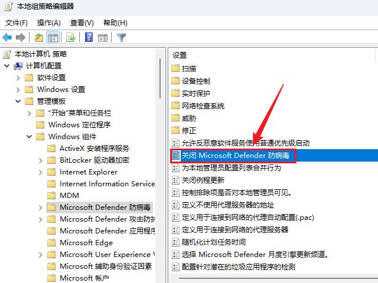
Task: Click folder icon of Microsoft 帐户 node
Action: click(x=51, y=278)
